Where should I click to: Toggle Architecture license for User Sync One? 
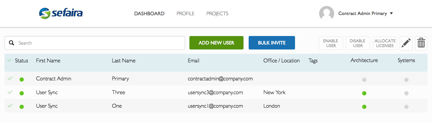364,106
